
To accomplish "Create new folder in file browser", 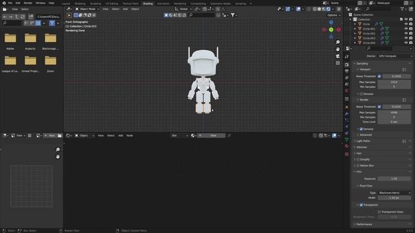I will tap(31, 17).
